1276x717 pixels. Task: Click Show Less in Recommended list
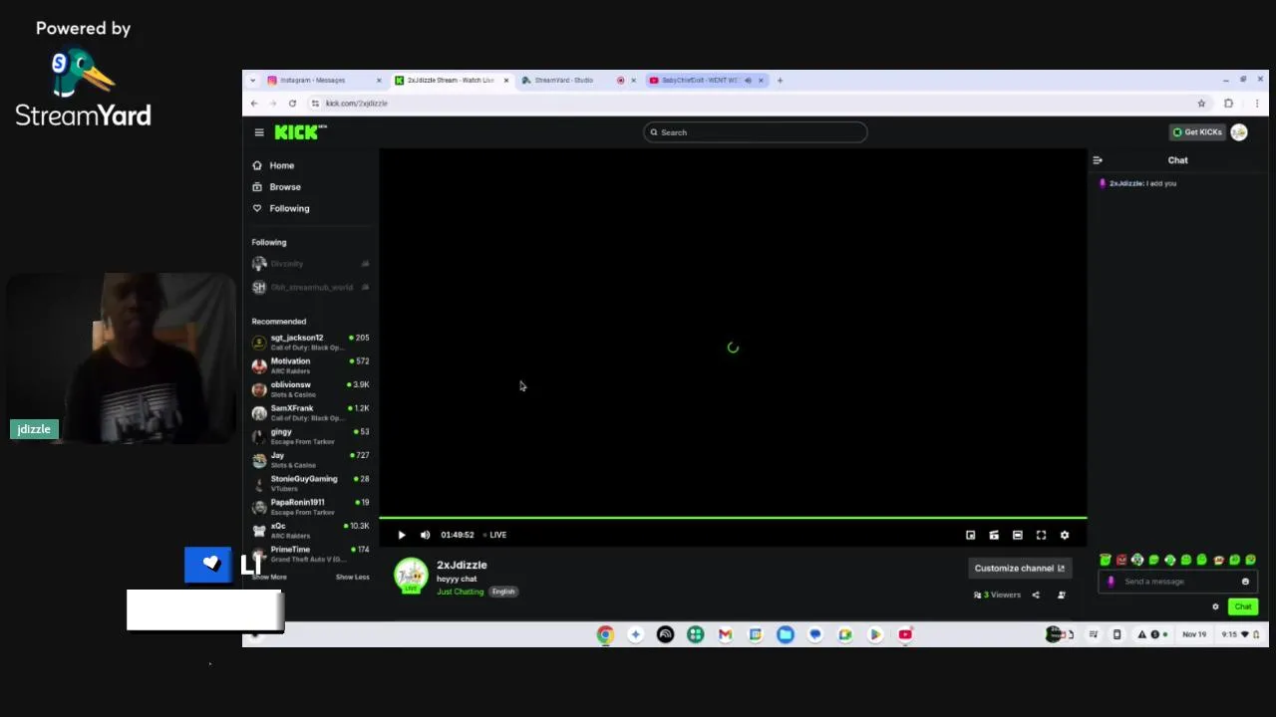[x=352, y=577]
